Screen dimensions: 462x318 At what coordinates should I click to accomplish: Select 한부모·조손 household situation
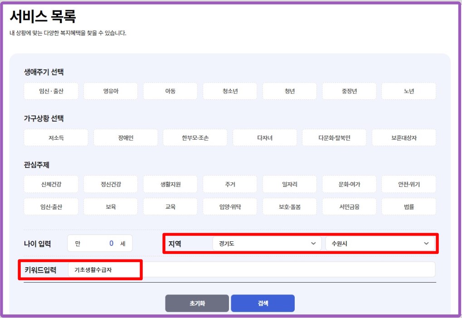click(x=195, y=137)
